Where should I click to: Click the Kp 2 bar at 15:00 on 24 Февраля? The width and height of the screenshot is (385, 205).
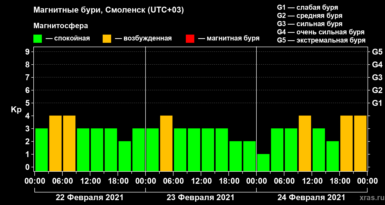point(333,156)
